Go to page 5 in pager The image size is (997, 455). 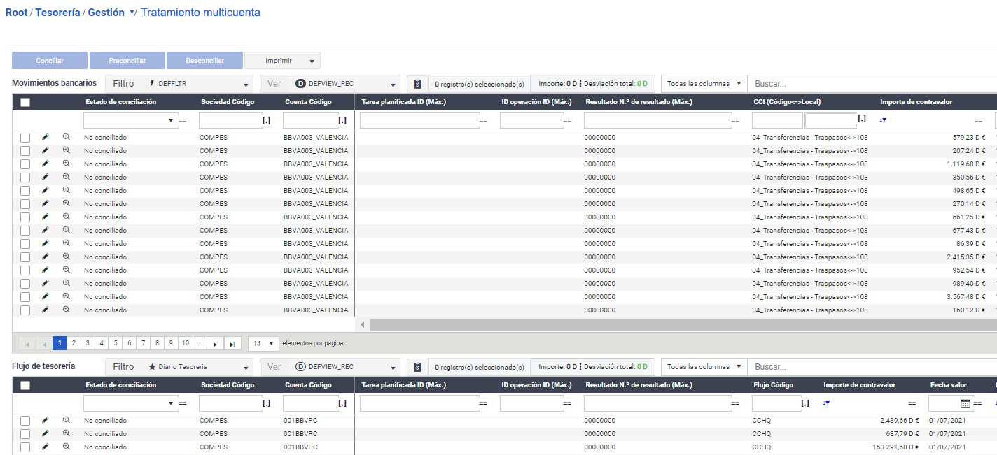(x=116, y=343)
